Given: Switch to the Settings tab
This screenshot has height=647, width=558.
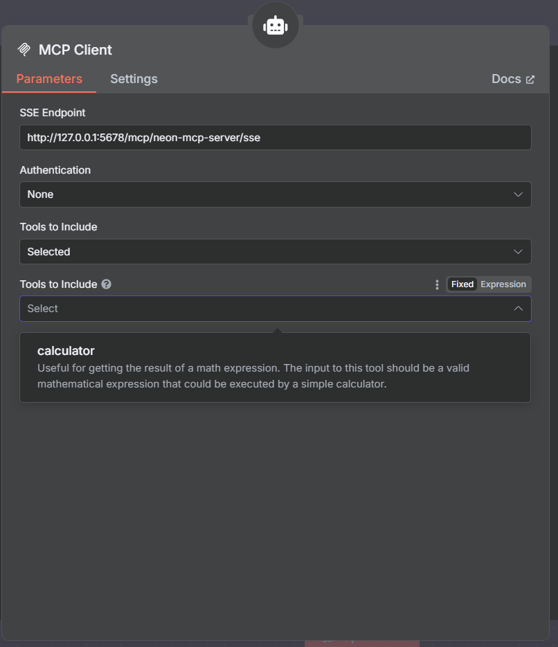Looking at the screenshot, I should (134, 79).
